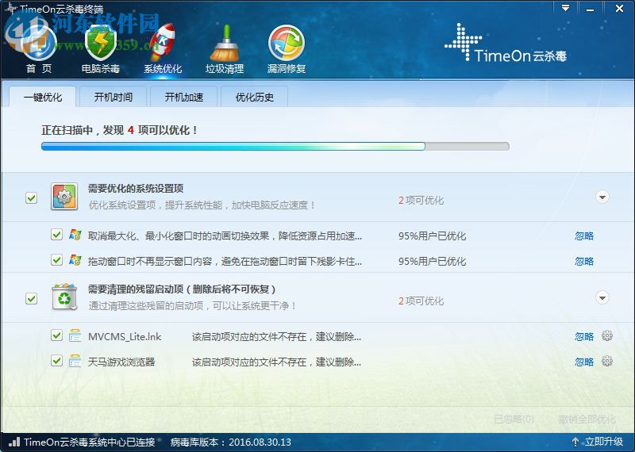Click 需要清理的残留启动项 heading text
Image resolution: width=635 pixels, height=452 pixels.
pos(183,289)
